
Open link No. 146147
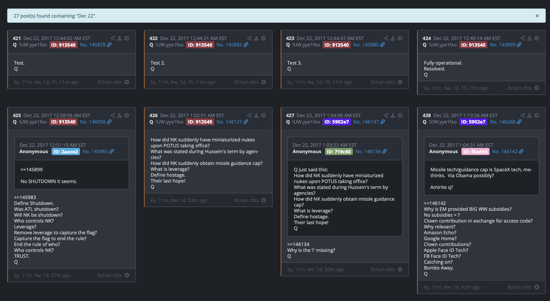click(x=369, y=122)
